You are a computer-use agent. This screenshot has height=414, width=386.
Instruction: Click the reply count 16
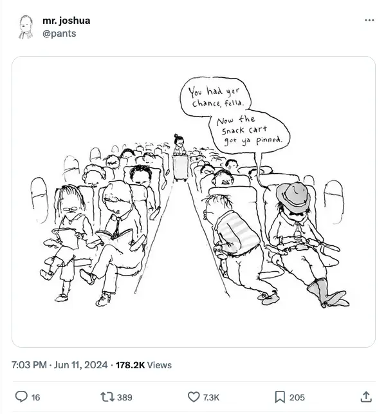point(36,398)
